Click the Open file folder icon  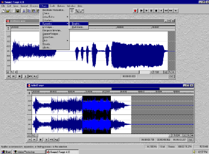8,11
